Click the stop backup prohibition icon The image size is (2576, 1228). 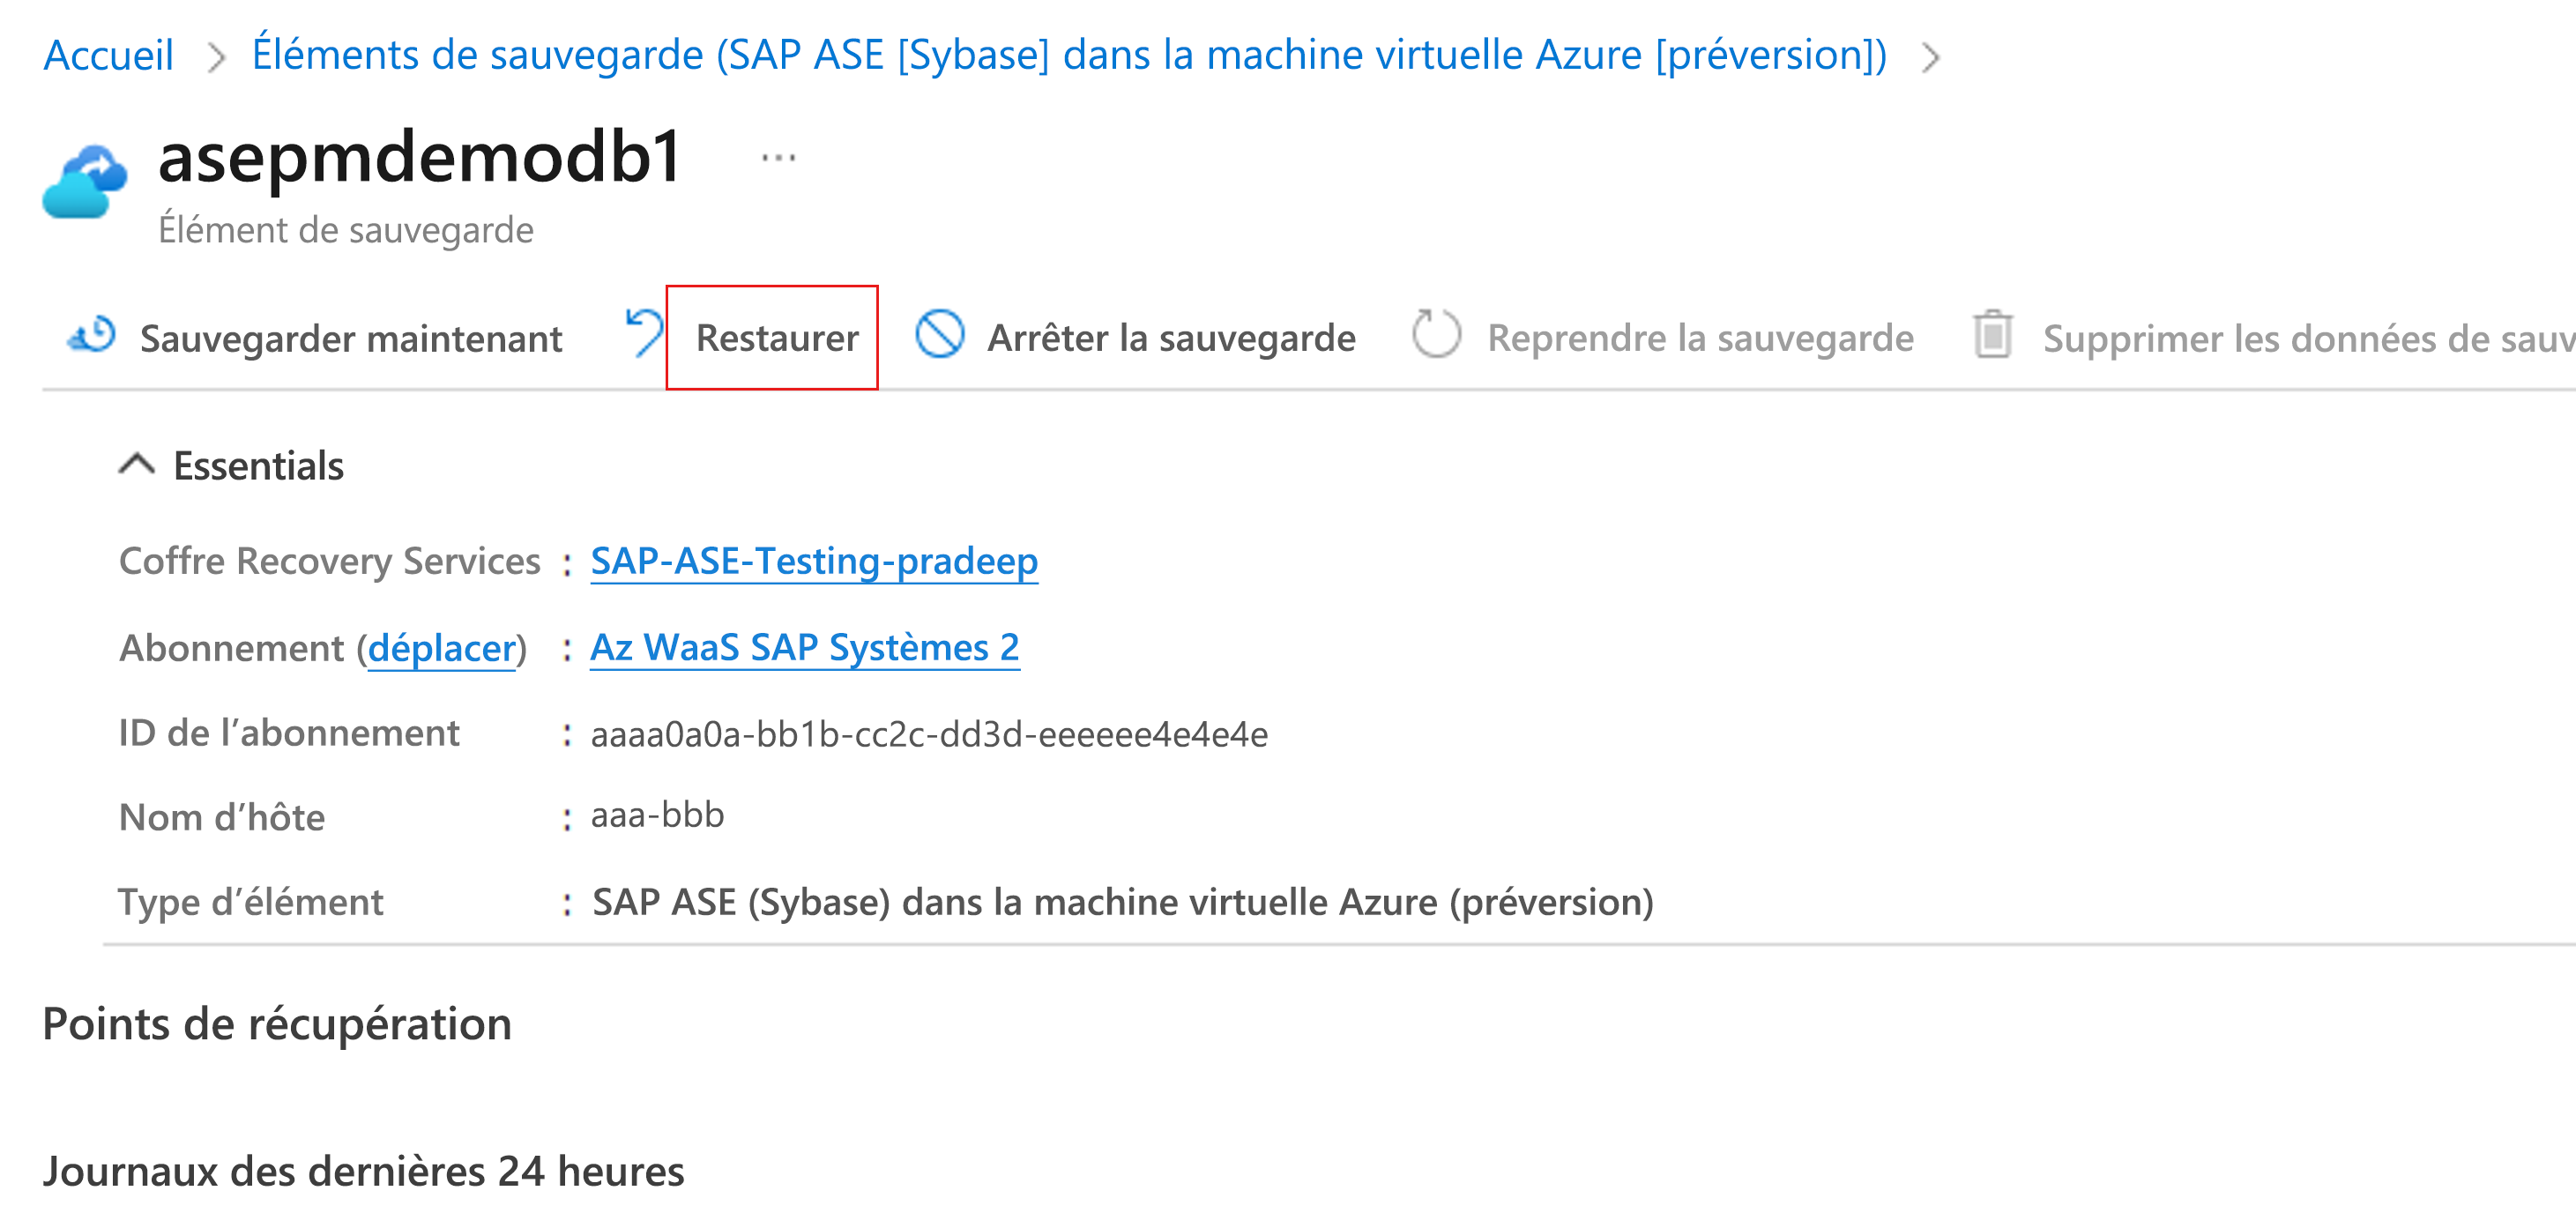(x=939, y=335)
